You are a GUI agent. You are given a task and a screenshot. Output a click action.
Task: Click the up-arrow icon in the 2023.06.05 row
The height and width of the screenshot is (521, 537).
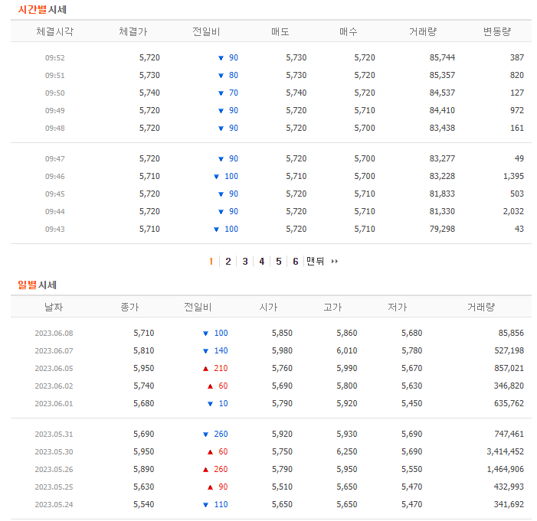(205, 369)
